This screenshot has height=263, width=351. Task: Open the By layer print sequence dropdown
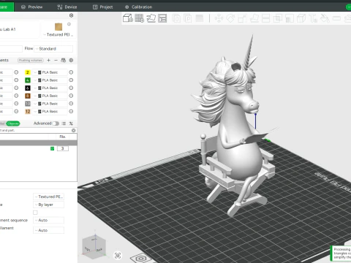[x=48, y=205]
